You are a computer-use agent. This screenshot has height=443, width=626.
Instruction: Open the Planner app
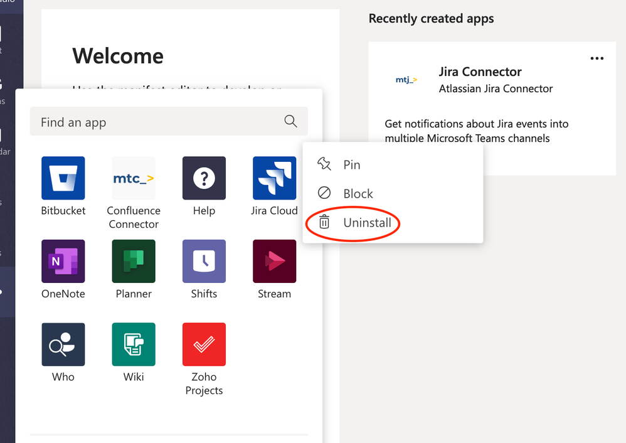pos(134,261)
